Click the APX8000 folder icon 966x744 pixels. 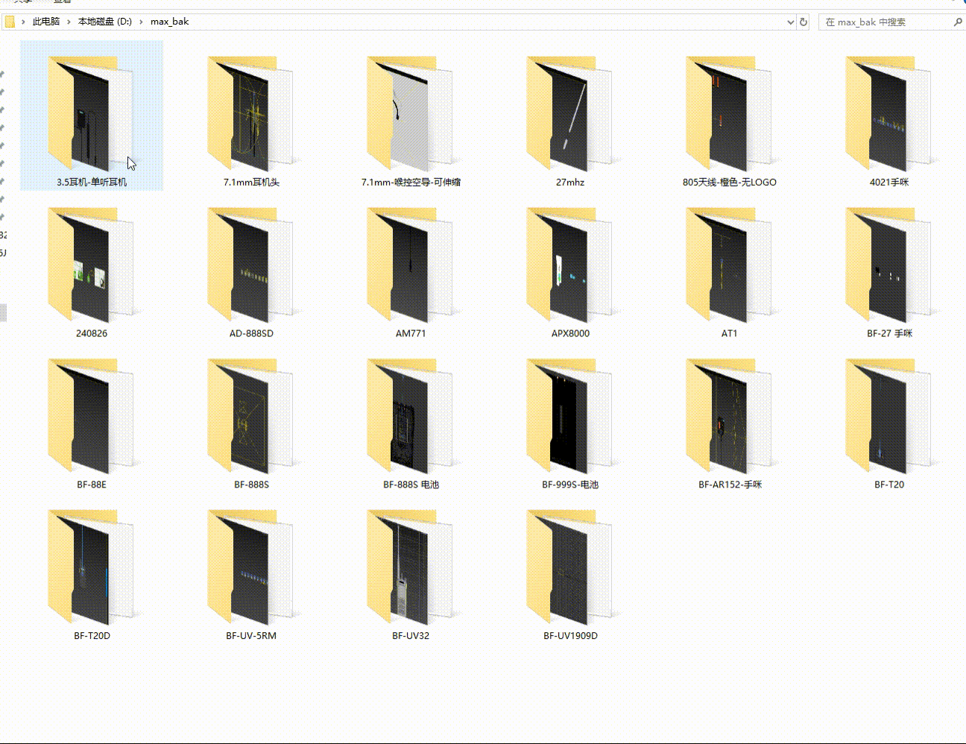(569, 265)
